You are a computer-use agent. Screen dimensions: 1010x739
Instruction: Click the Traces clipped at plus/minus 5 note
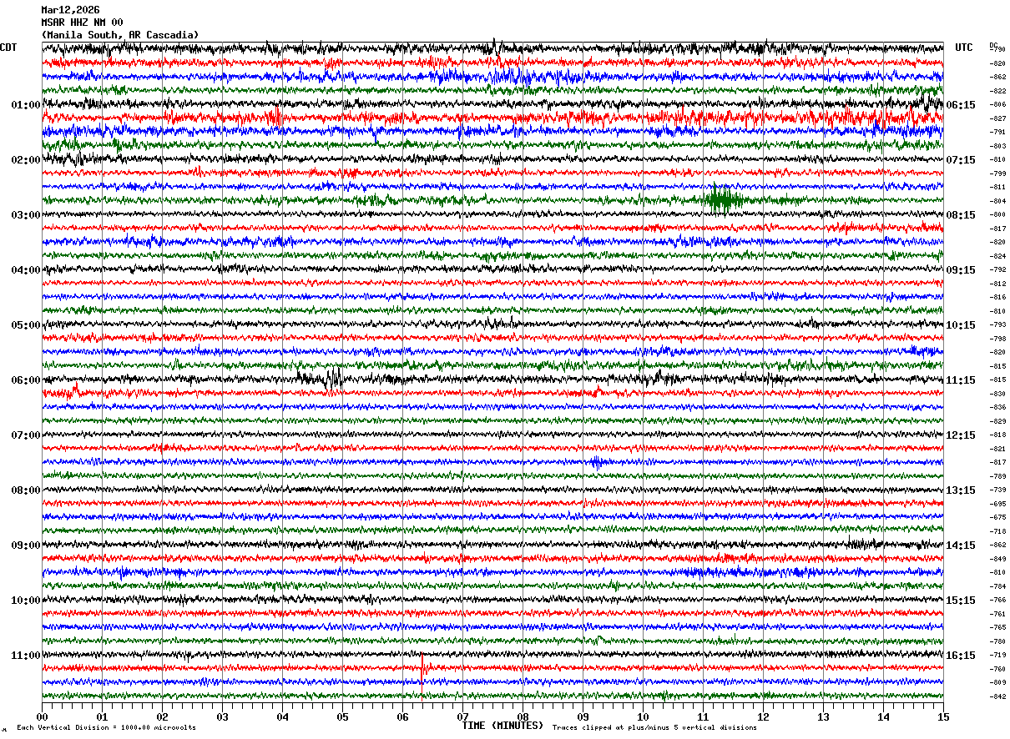pos(654,727)
